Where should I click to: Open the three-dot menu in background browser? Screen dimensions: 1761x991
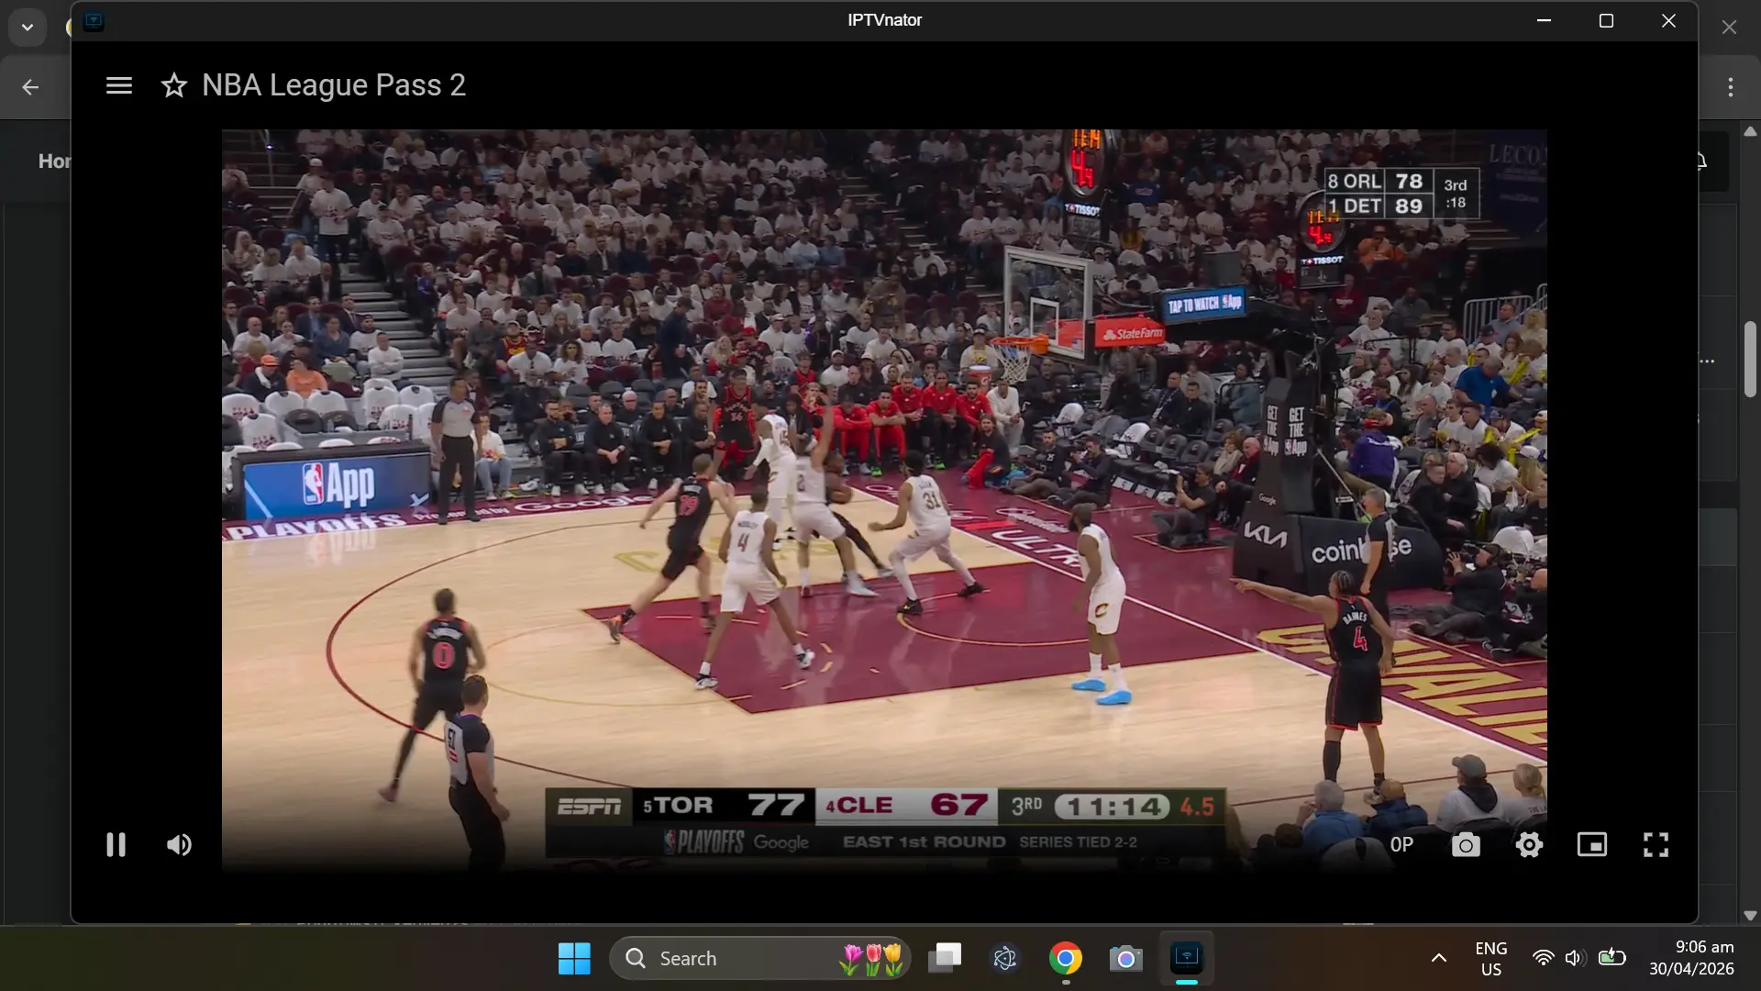(x=1731, y=87)
